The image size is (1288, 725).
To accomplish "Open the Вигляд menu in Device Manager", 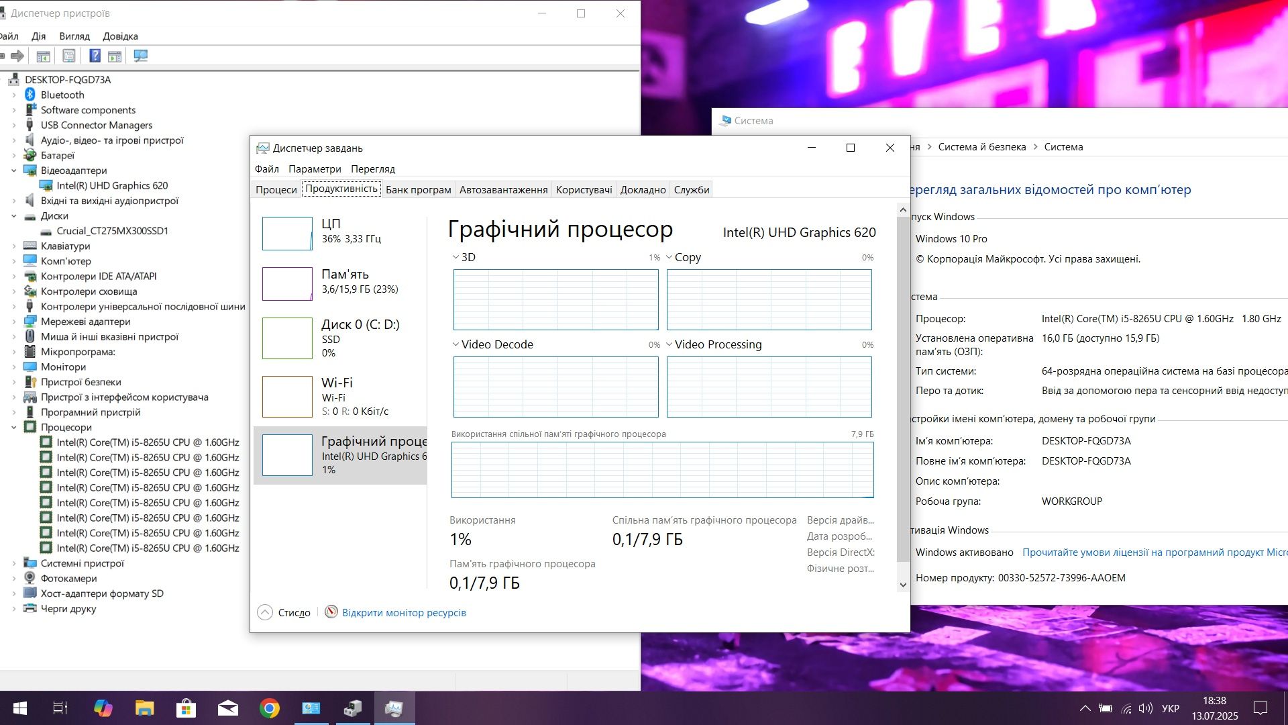I will pos(74,36).
